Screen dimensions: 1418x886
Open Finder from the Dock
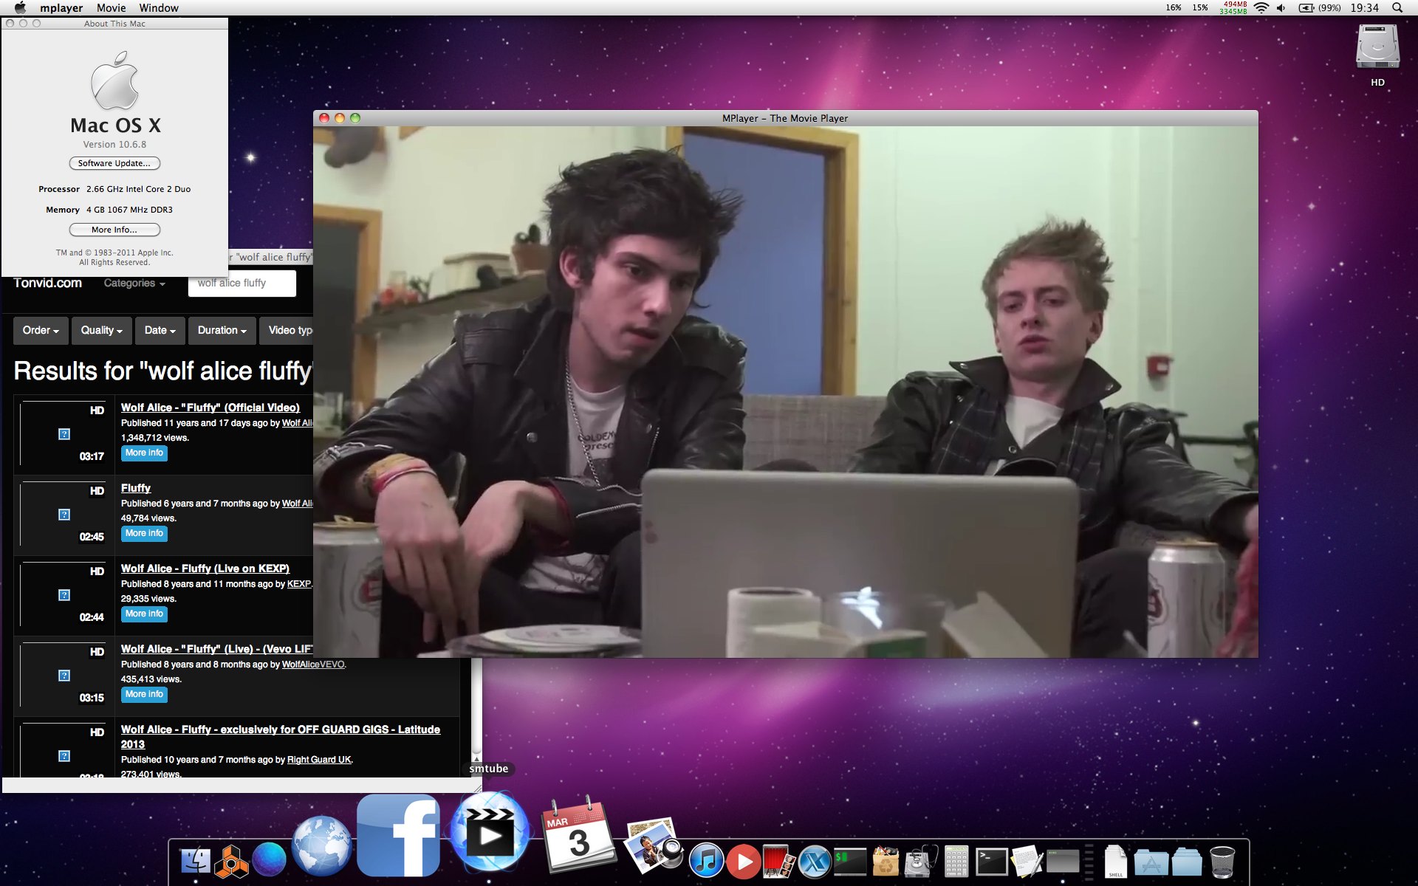click(195, 861)
